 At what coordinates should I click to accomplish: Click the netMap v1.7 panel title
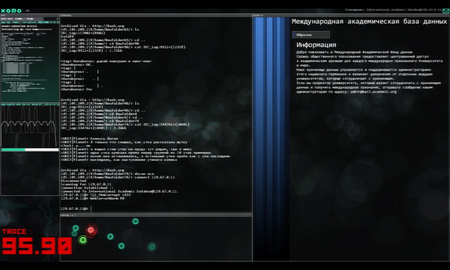(68, 215)
